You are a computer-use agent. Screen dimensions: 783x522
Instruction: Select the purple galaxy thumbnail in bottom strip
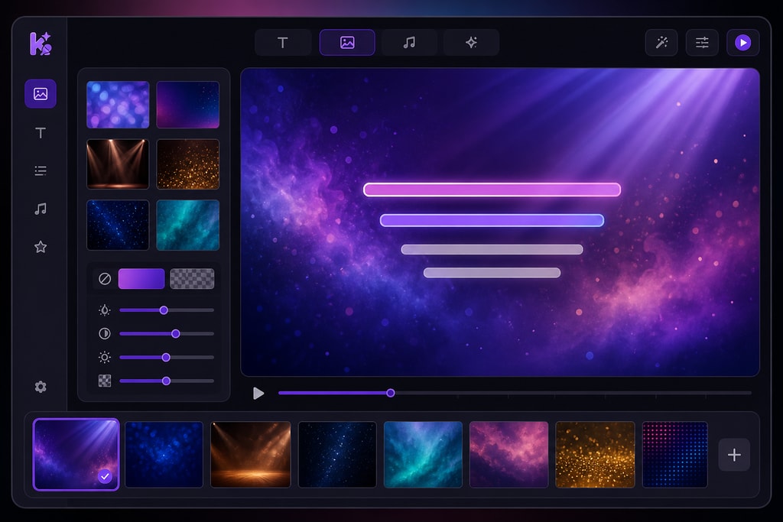coord(76,455)
